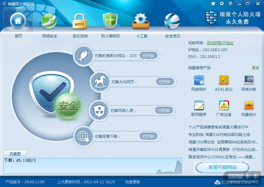Select the 流量图 tab

pyautogui.click(x=15, y=154)
